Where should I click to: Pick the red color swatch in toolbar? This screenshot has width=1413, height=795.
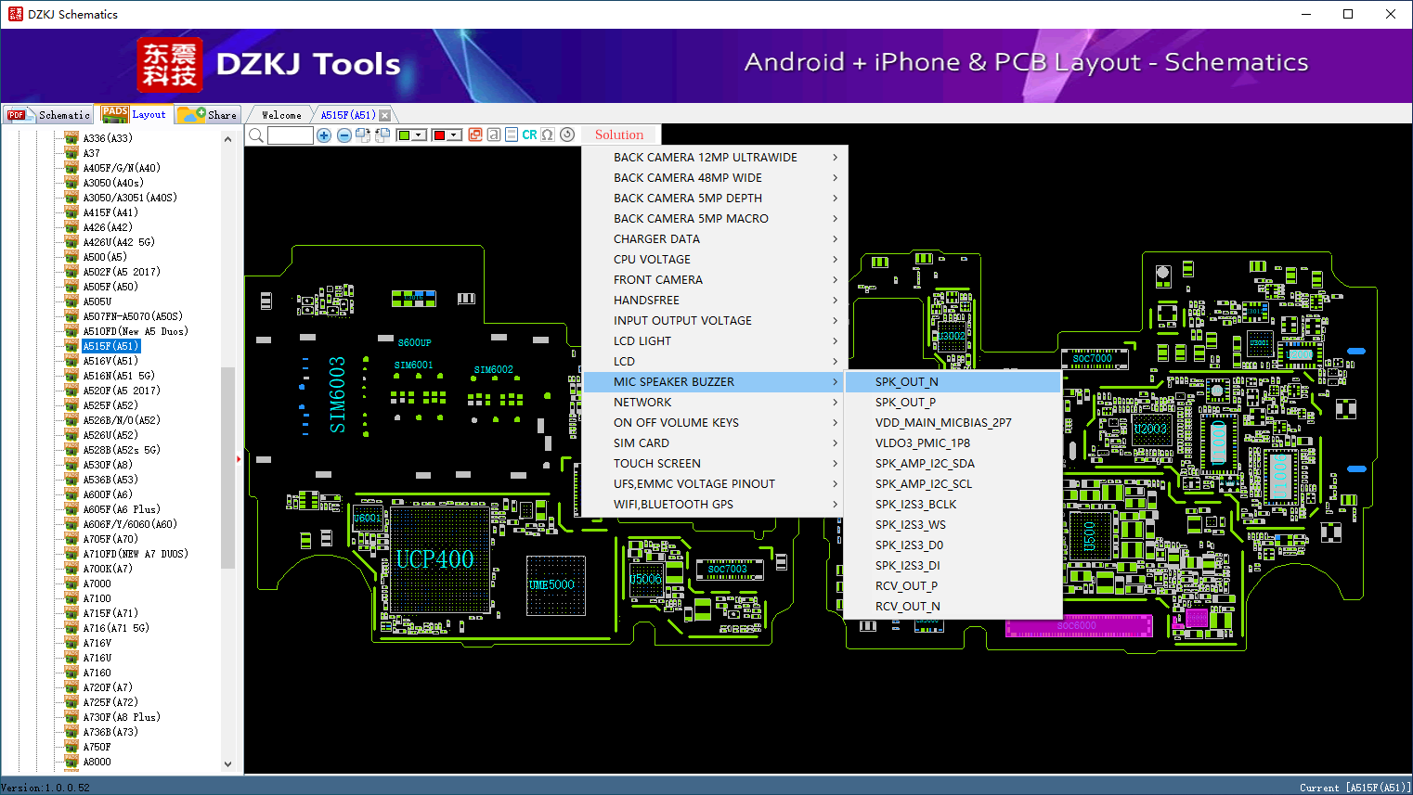tap(440, 135)
